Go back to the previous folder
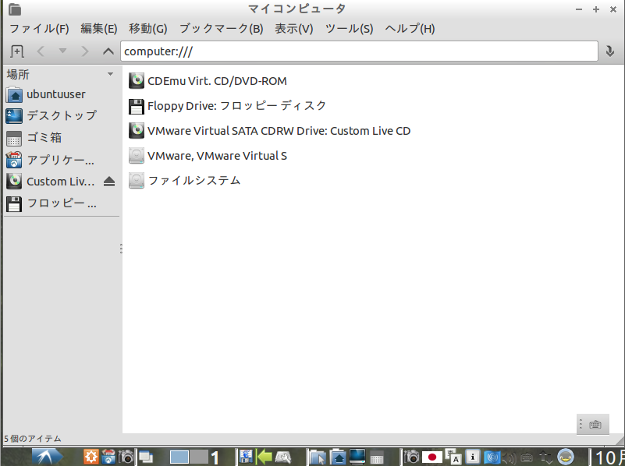Image resolution: width=625 pixels, height=466 pixels. [41, 51]
